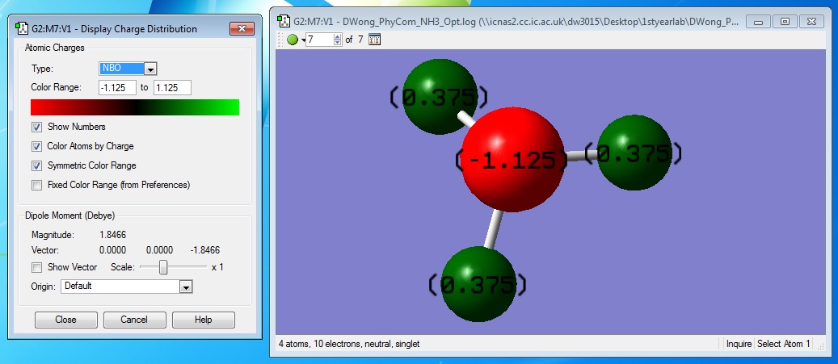Viewport: 838px width, 364px height.
Task: Click the frame animation icon next to '7'
Action: pyautogui.click(x=375, y=40)
